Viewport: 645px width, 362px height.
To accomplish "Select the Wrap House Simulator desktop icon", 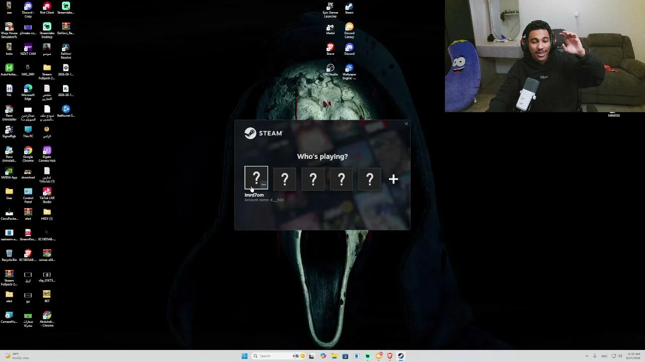I will [x=9, y=31].
